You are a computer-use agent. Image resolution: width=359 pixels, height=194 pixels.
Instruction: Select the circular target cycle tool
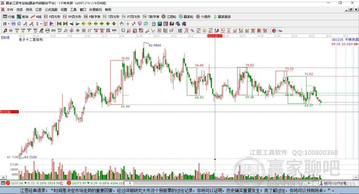(x=72, y=31)
